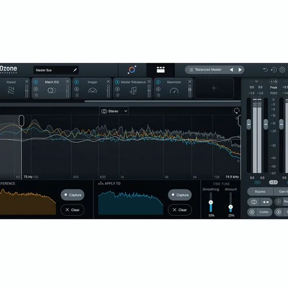Solo the Imager module
The height and width of the screenshot is (288, 288).
[x=76, y=89]
